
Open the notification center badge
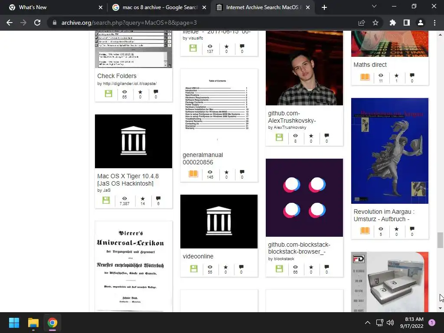coord(432,323)
